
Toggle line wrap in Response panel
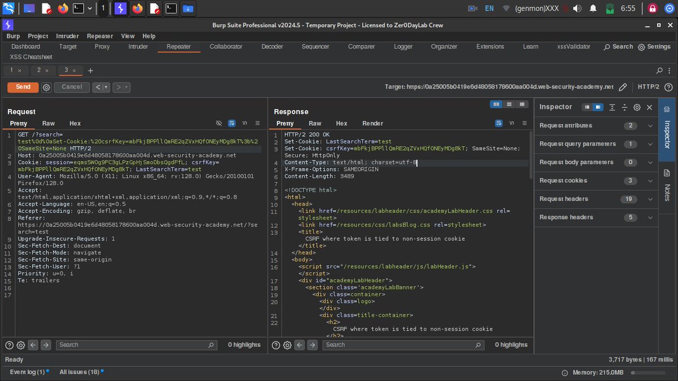(499, 123)
